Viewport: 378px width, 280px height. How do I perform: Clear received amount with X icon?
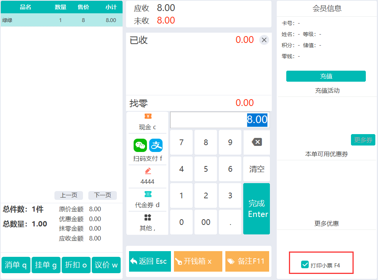click(264, 40)
